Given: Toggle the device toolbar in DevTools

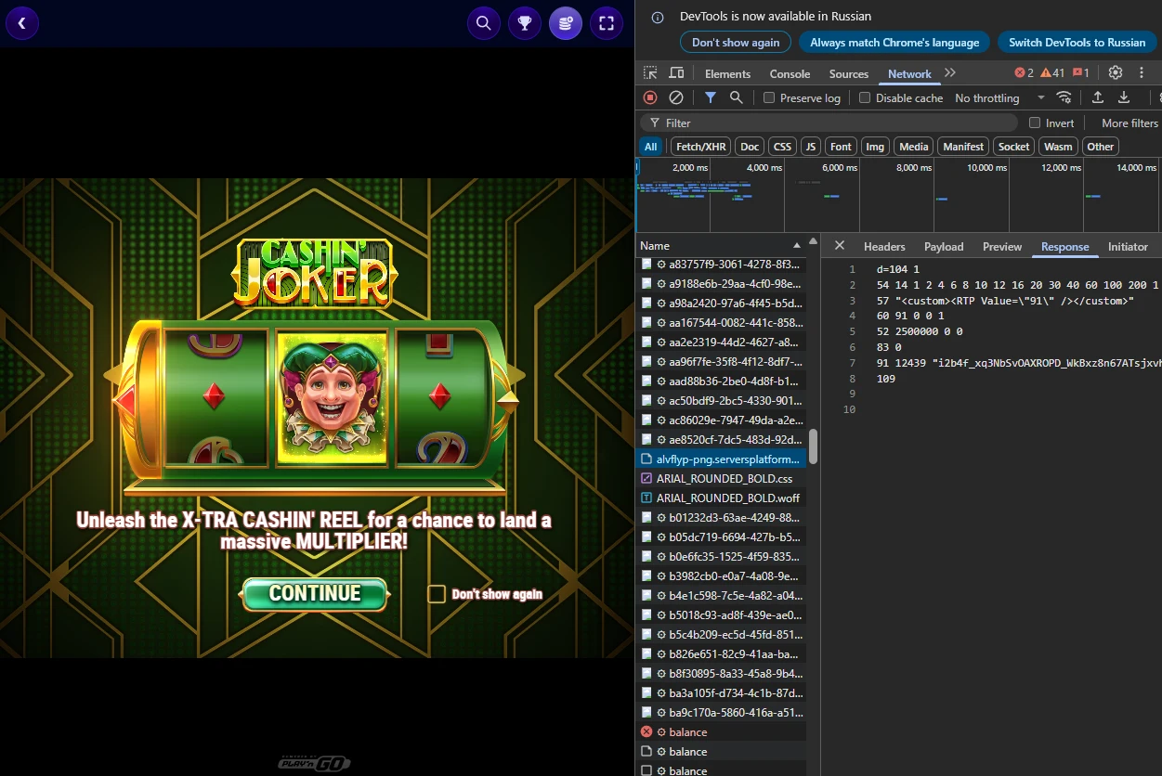Looking at the screenshot, I should coord(676,73).
